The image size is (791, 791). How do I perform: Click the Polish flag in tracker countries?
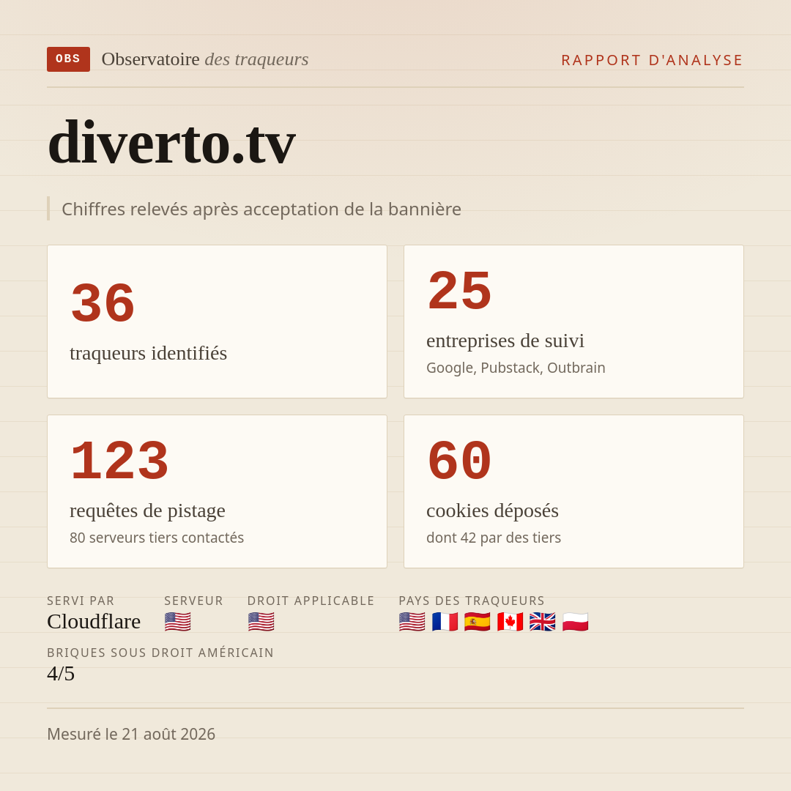[x=575, y=622]
